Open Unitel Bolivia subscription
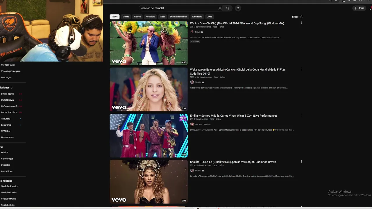The image size is (372, 209). click(x=7, y=100)
